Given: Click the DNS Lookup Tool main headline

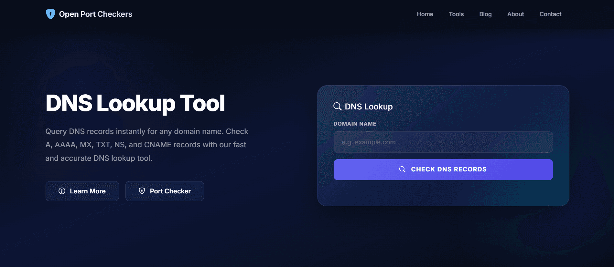Looking at the screenshot, I should [135, 103].
